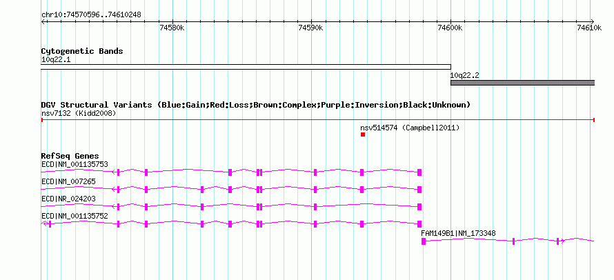Open the nsv514574 (Campbell2011) variant label
614x280 pixels.
click(410, 128)
